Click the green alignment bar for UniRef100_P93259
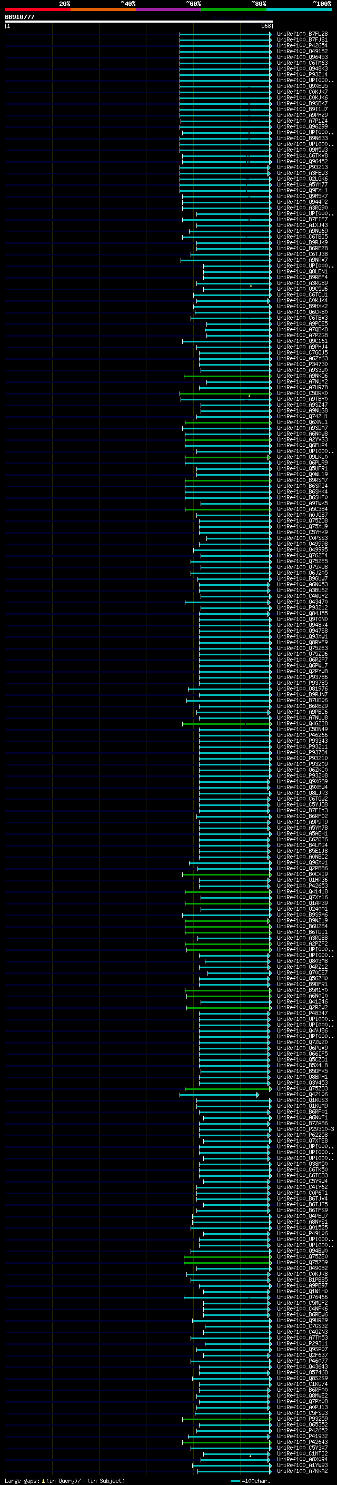Viewport: 337px width, 1485px height. (x=227, y=1419)
